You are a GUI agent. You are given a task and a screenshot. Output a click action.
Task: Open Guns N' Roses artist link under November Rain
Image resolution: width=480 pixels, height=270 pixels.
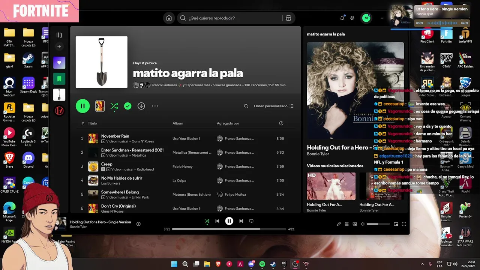(x=143, y=141)
